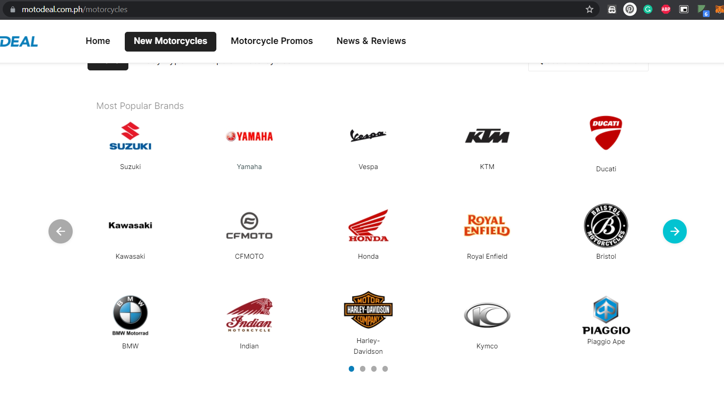Screen dimensions: 724x417
Task: Open News & Reviews menu item
Action: (371, 41)
